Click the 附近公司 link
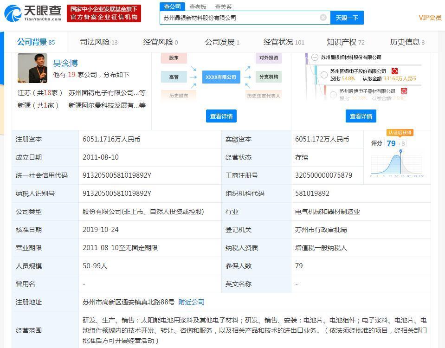 tap(191, 302)
